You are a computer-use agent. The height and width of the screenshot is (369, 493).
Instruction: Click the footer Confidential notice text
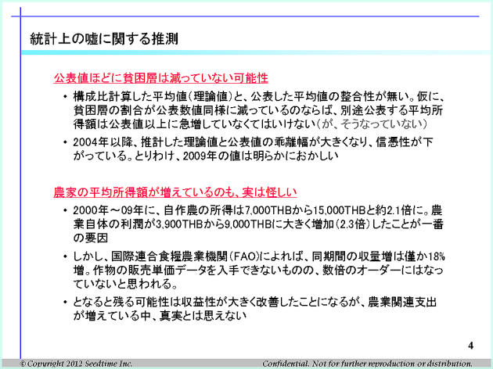367,364
